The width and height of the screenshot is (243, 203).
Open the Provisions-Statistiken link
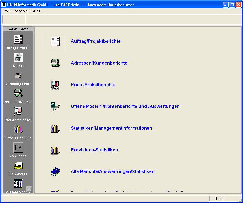coord(94,150)
